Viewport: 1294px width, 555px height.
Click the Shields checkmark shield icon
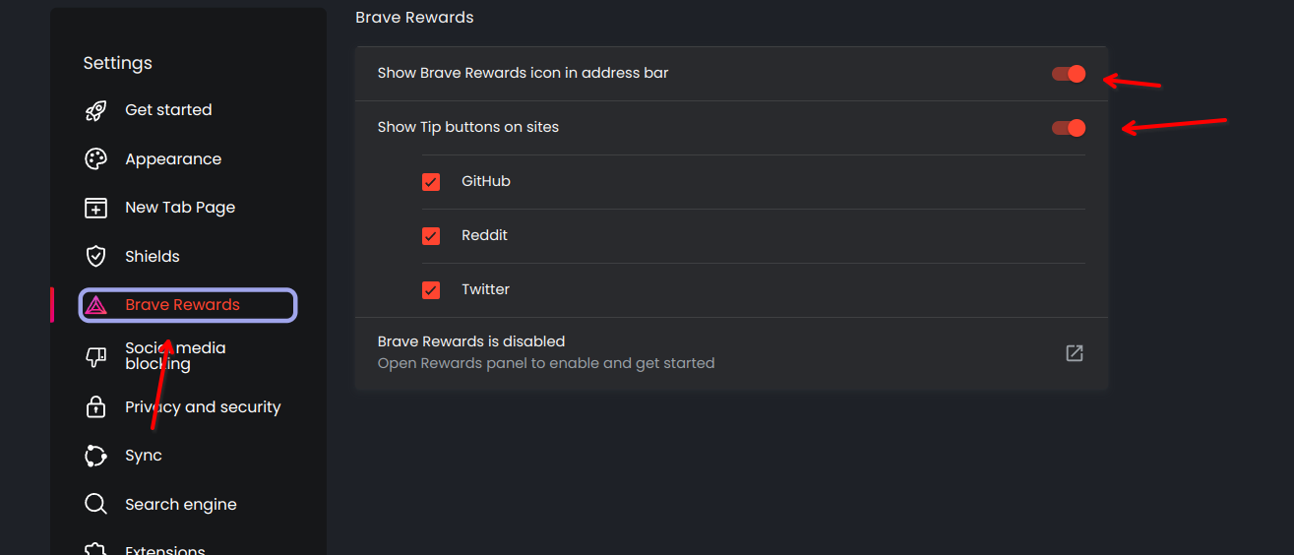tap(95, 257)
